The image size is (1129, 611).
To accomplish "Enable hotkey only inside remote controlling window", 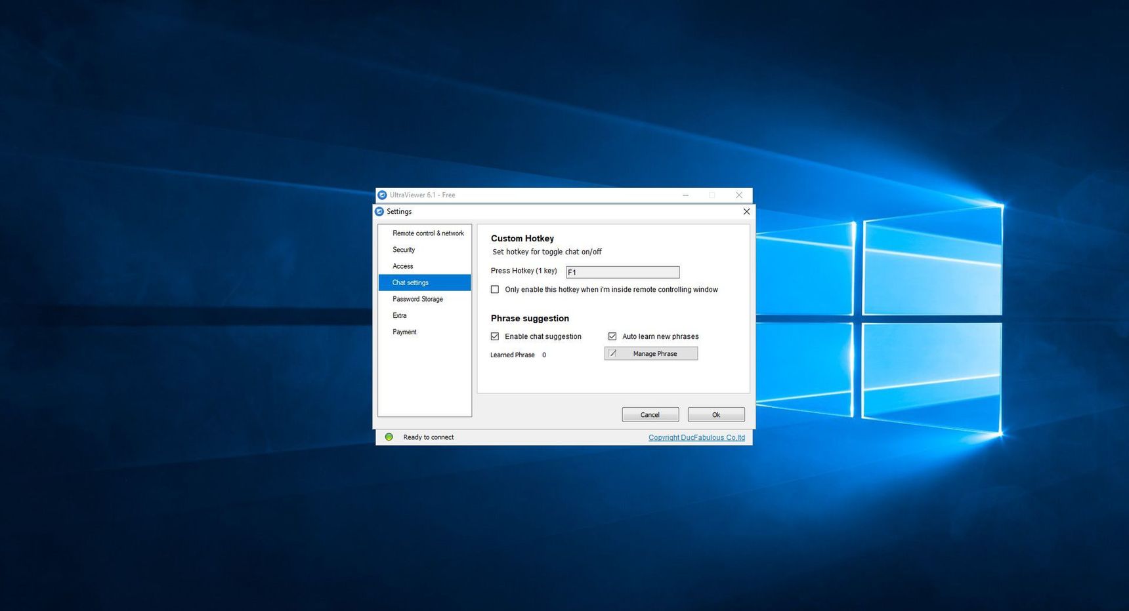I will (x=495, y=289).
